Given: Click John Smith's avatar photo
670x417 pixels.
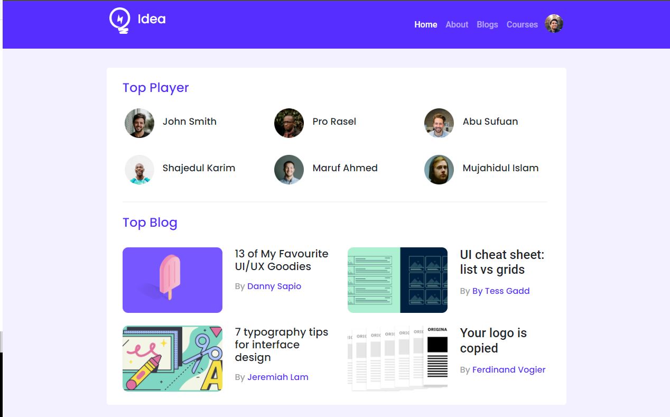Looking at the screenshot, I should point(139,123).
